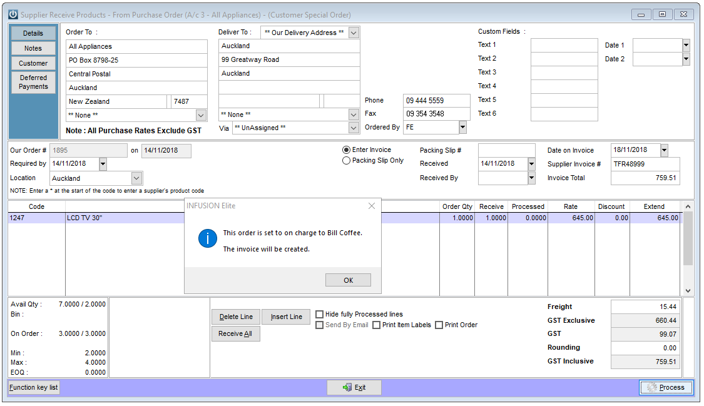Image resolution: width=704 pixels, height=406 pixels.
Task: Click the Order Qty column header
Action: [457, 207]
